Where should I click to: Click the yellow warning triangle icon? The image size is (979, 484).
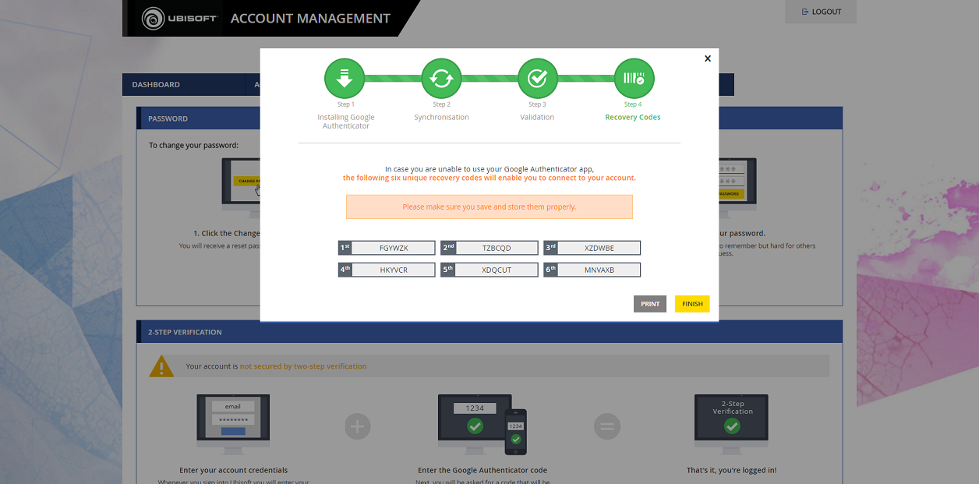161,366
